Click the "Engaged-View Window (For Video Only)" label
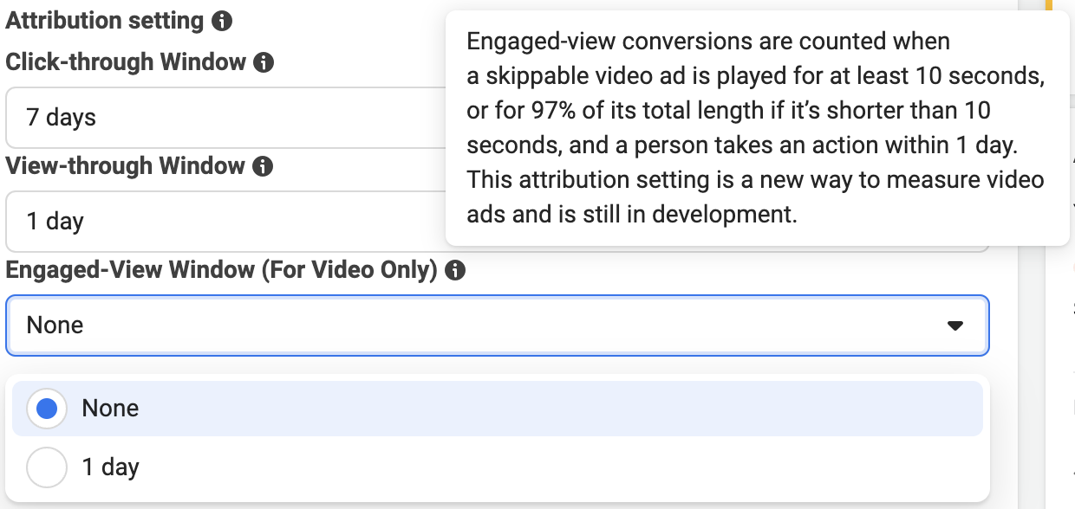 coord(221,270)
